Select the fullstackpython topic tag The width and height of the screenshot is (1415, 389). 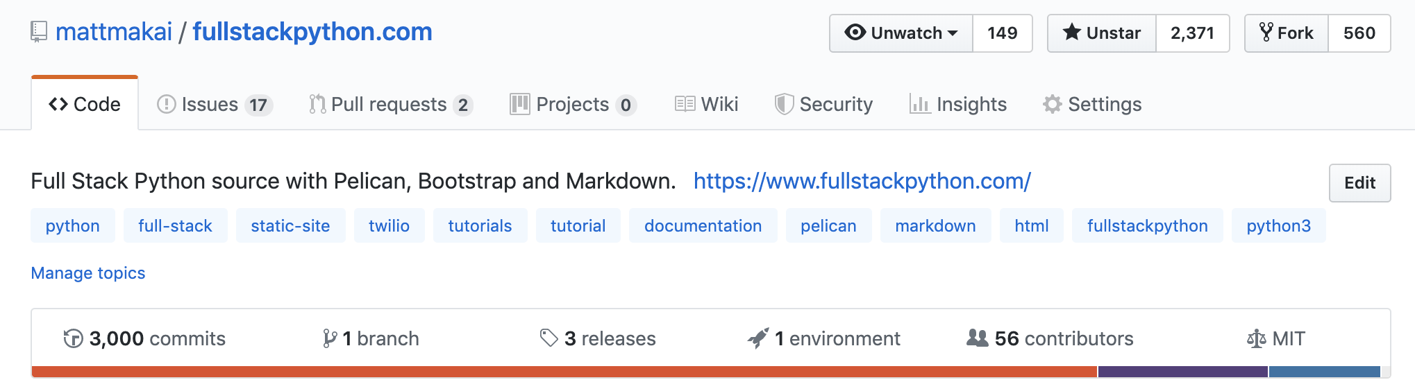tap(1147, 225)
